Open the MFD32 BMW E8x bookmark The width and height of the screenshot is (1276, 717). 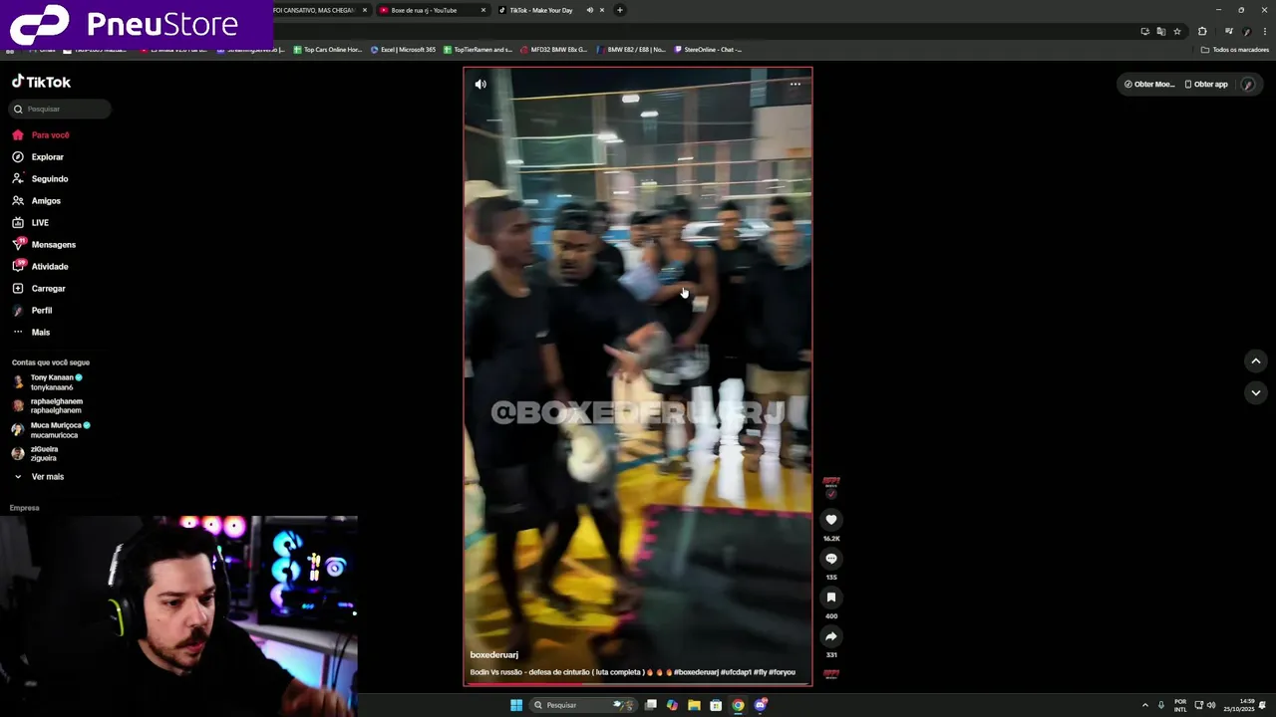click(554, 50)
